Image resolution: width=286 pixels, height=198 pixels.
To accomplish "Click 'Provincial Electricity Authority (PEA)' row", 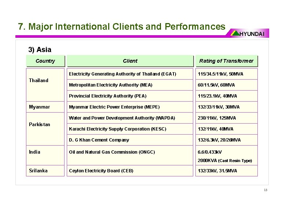I will (x=130, y=96).
